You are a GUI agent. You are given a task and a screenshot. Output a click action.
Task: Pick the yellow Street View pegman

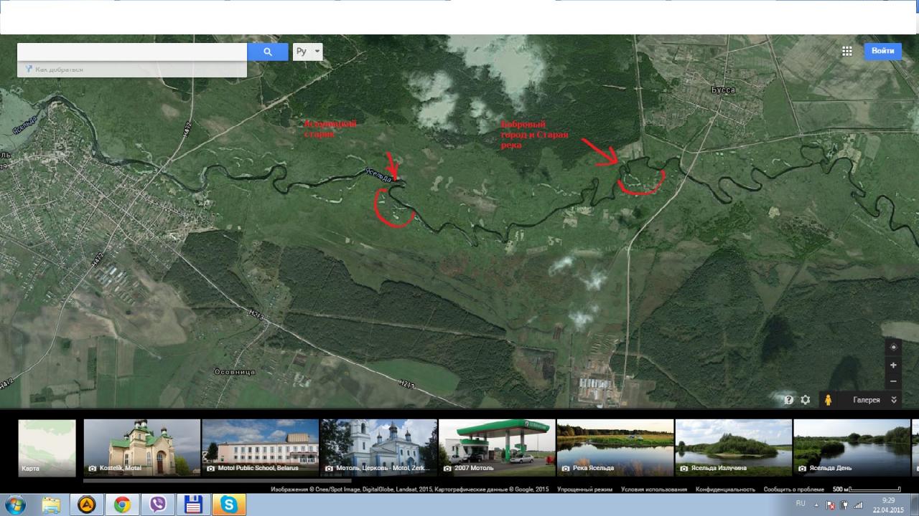click(828, 400)
